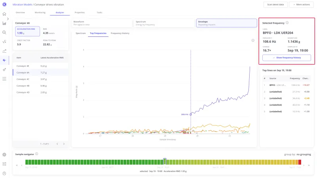Select the RMS 4.35 mm/s metric
Viewport: 317px width, 178px height.
[x=54, y=31]
